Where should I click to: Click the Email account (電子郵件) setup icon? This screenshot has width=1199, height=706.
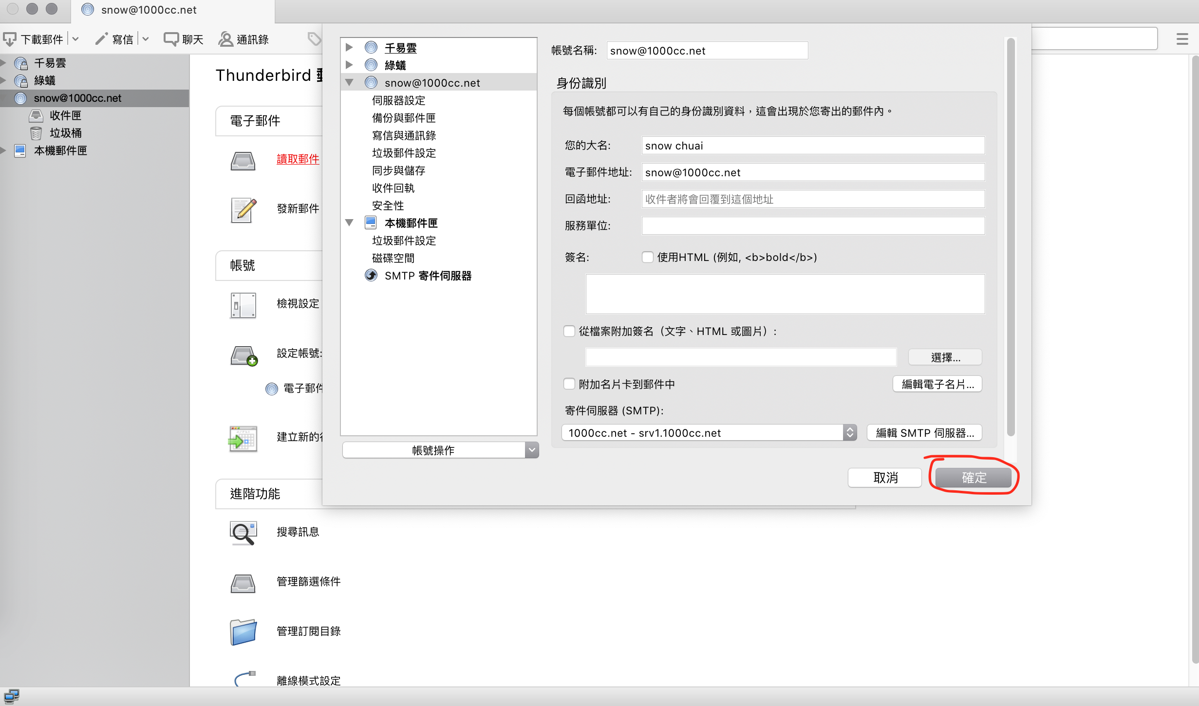pos(272,389)
